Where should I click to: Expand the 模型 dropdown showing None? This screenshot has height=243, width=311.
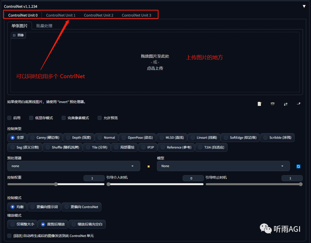point(223,166)
